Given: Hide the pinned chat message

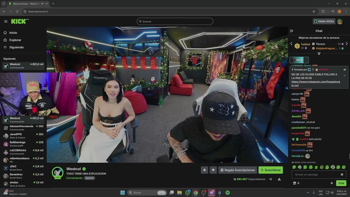Looking at the screenshot, I should pyautogui.click(x=345, y=70).
